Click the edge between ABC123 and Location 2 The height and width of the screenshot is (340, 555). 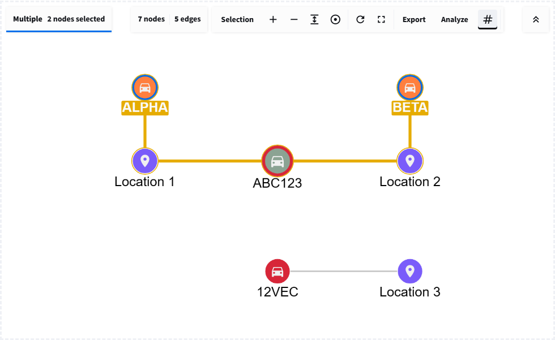tap(345, 161)
